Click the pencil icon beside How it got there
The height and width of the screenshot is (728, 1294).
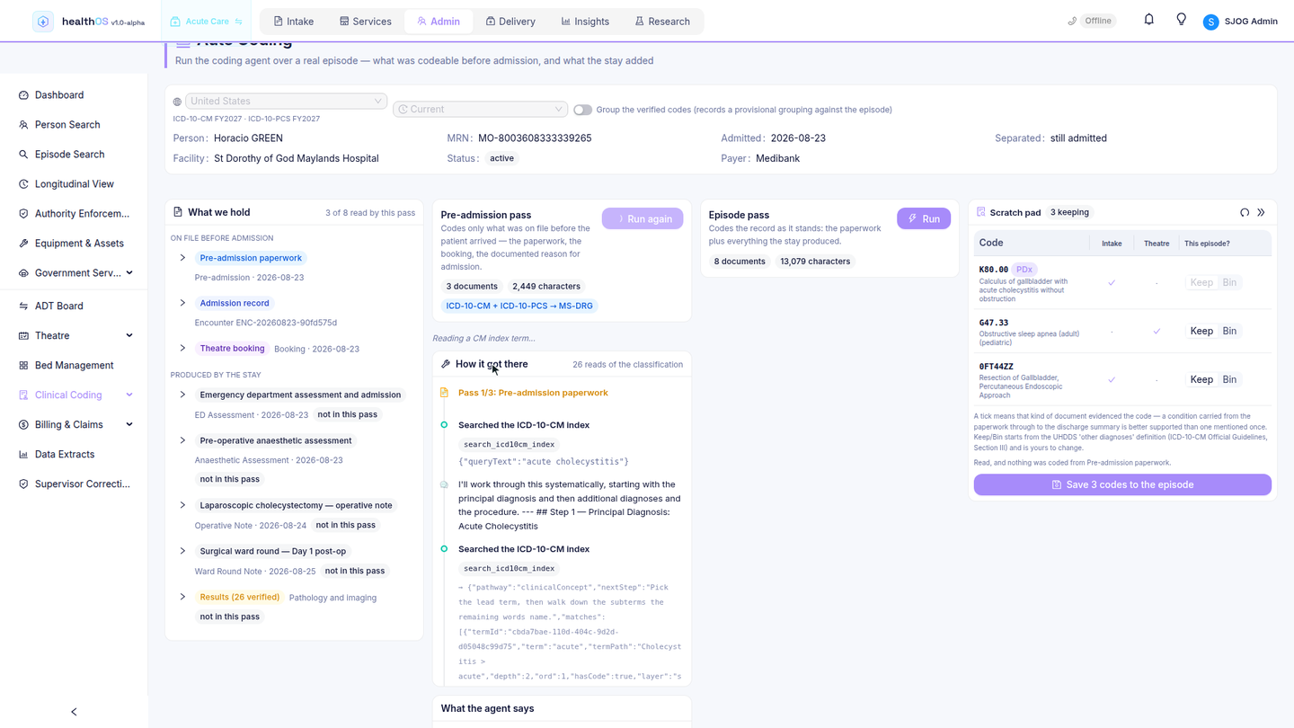(446, 364)
